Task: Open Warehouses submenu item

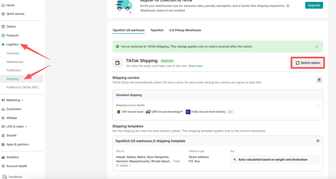Action: pyautogui.click(x=15, y=62)
